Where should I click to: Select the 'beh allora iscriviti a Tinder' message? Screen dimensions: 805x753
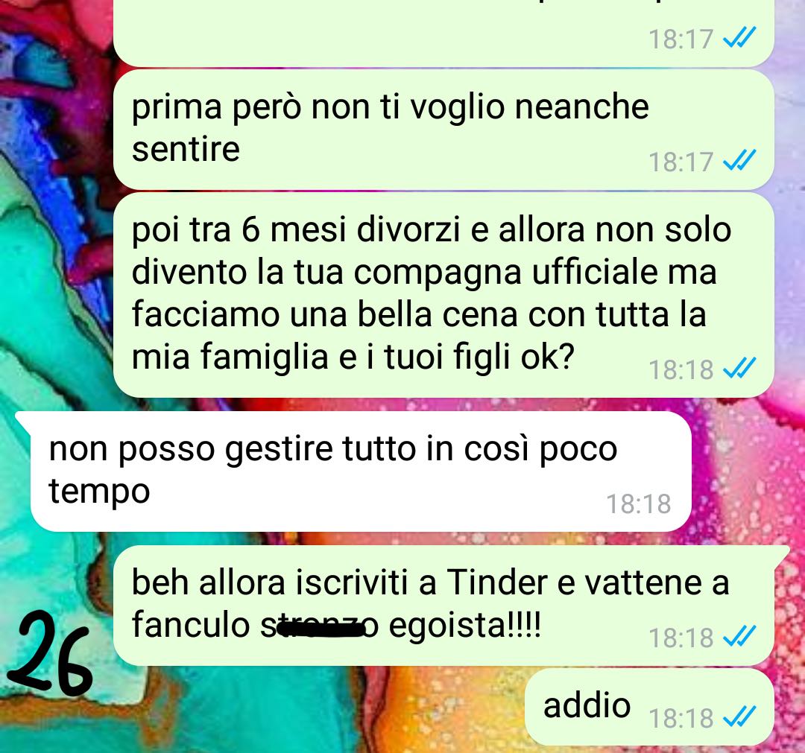443,606
